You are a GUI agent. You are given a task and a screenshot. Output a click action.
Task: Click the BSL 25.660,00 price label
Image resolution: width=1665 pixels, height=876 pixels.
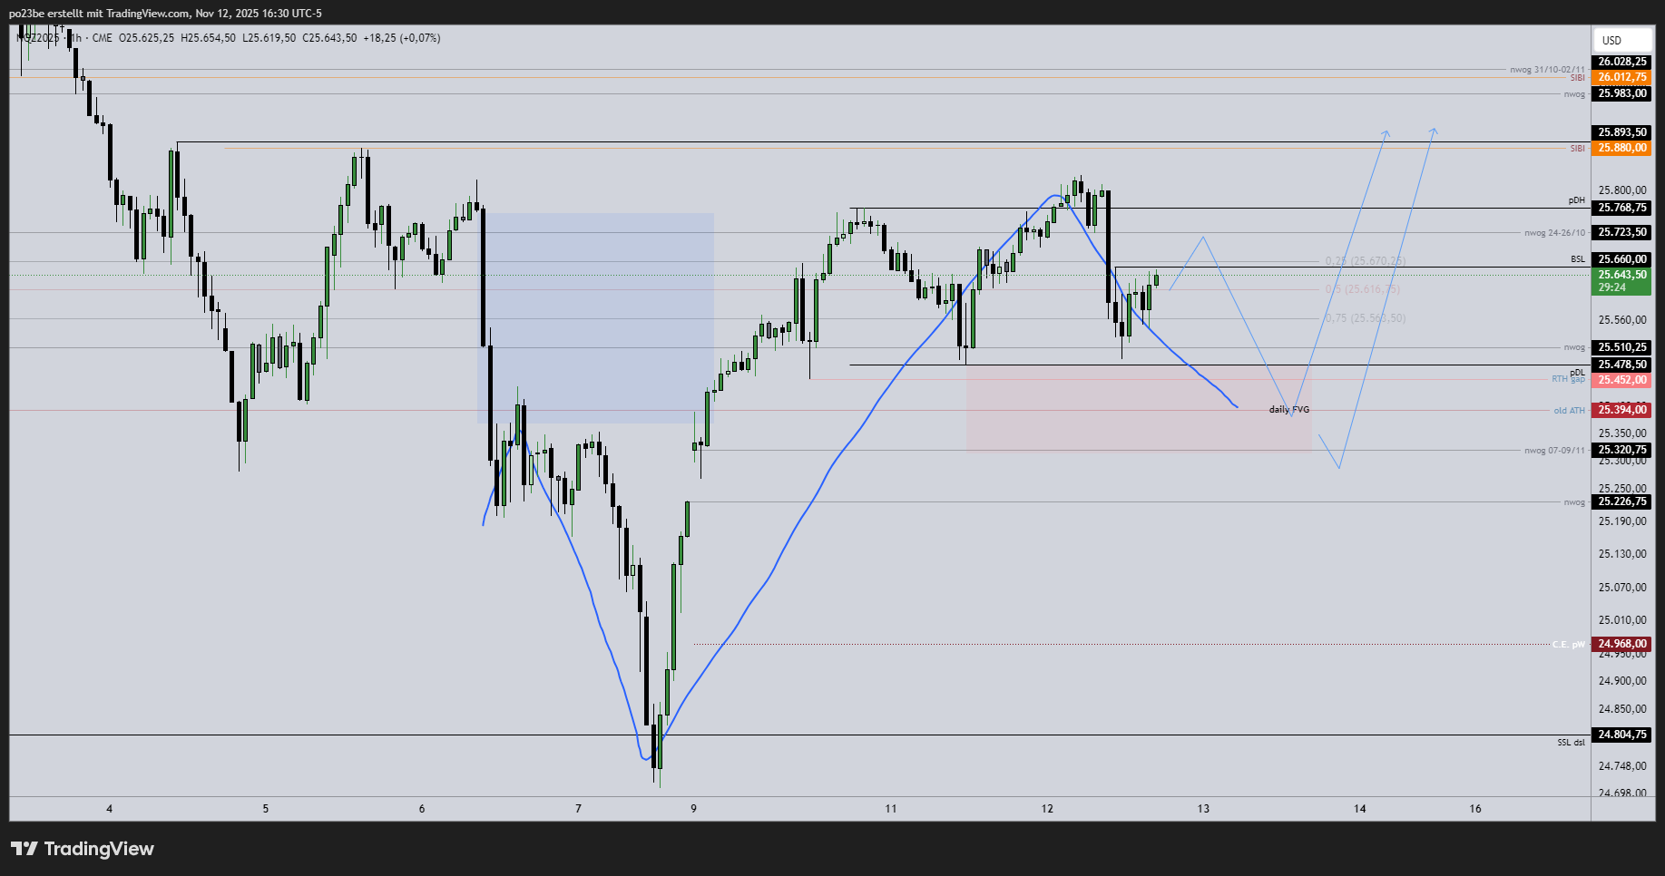[x=1621, y=259]
